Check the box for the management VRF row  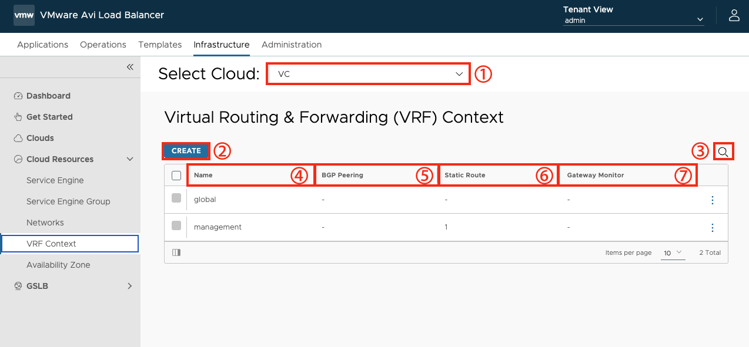[176, 225]
